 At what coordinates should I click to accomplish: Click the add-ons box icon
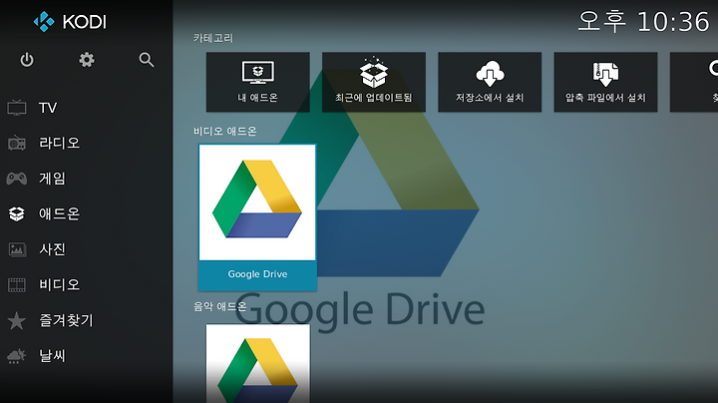pos(17,213)
